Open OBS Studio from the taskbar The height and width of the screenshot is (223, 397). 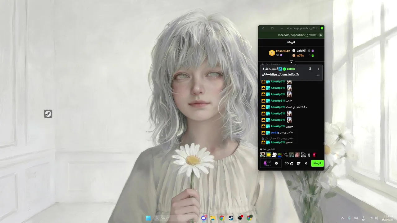(x=240, y=218)
